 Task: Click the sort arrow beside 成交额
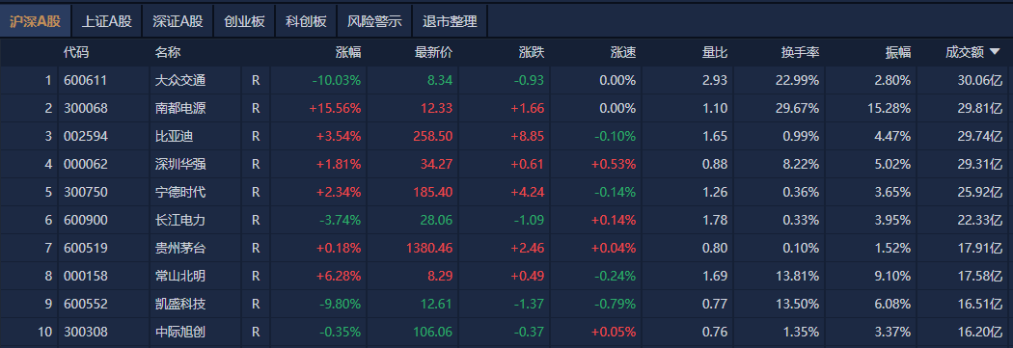[995, 53]
